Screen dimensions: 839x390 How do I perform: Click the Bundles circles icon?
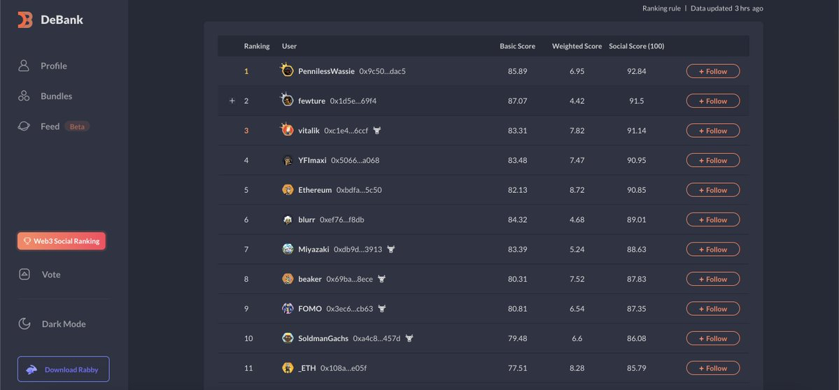pyautogui.click(x=24, y=96)
